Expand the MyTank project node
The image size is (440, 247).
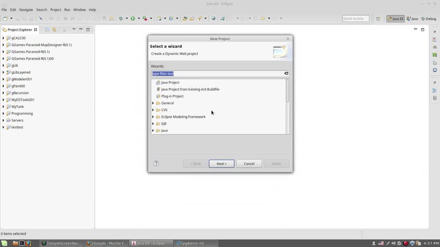point(4,107)
